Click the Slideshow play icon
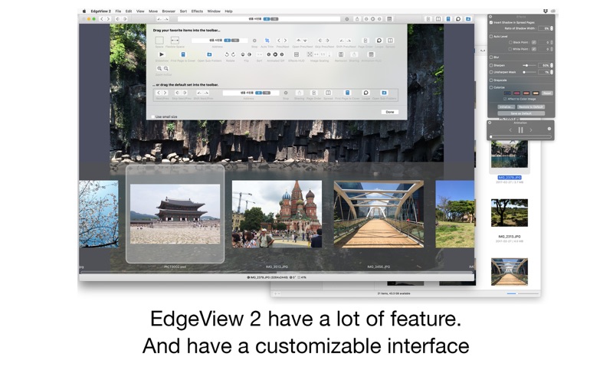 161,55
